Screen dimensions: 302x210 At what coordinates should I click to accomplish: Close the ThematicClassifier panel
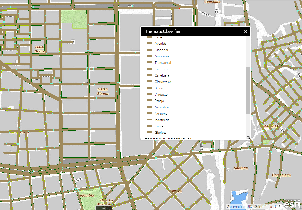point(246,32)
